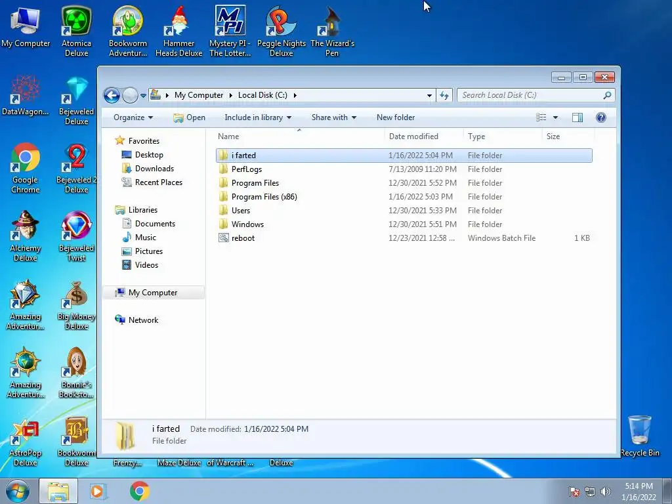Launch Atomica Deluxe from desktop
The width and height of the screenshot is (672, 504).
76,31
